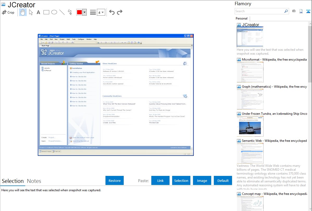The image size is (312, 211).
Task: Click the Paste Default button
Action: (223, 181)
